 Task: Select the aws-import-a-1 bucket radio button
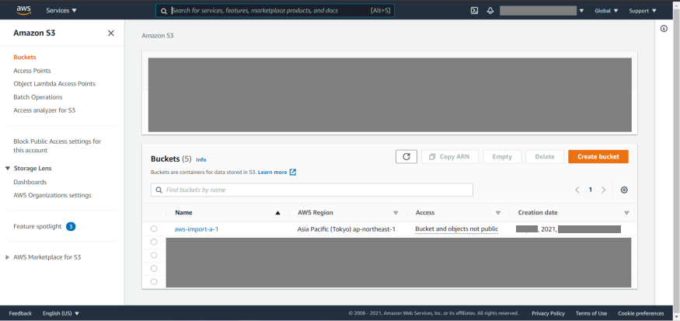tap(154, 229)
